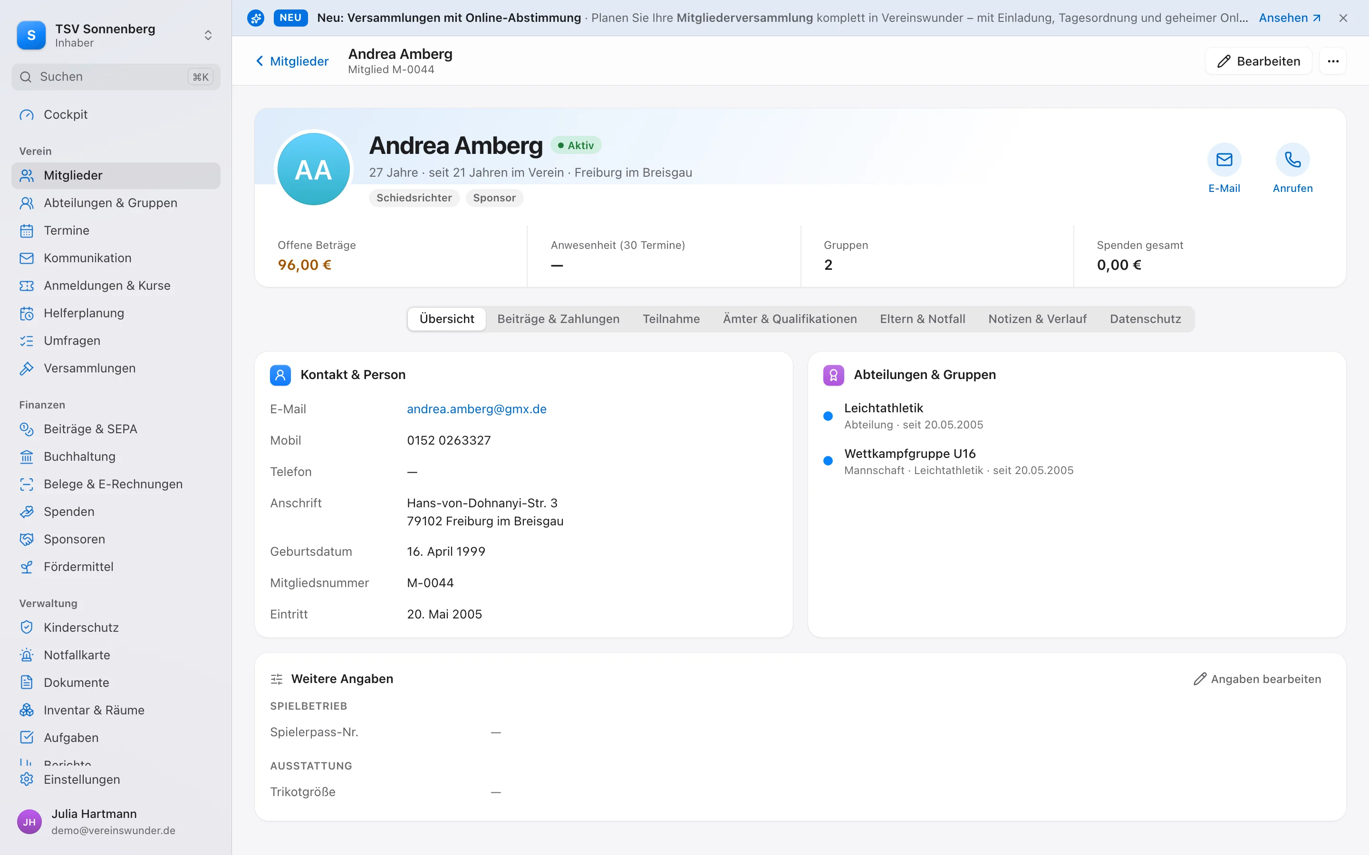The image size is (1369, 855).
Task: Open Anmeldungen & Kurse ticket icon
Action: [x=27, y=285]
